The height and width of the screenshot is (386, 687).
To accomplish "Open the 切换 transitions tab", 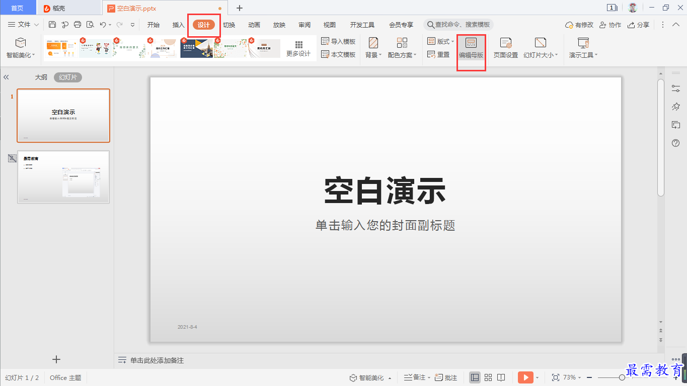I will click(x=229, y=25).
